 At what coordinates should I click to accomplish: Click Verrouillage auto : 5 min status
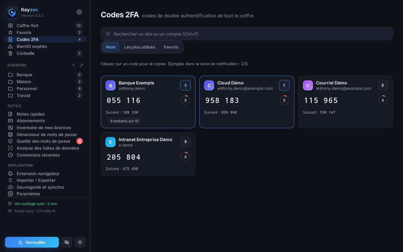32,204
